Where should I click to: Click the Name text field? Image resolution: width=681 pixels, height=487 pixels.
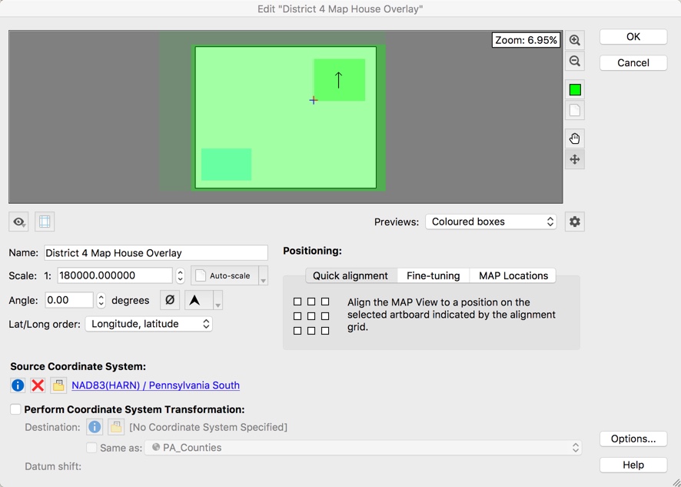pyautogui.click(x=156, y=253)
